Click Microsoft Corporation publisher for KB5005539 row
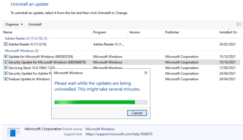The image size is (243, 140). pos(182,57)
